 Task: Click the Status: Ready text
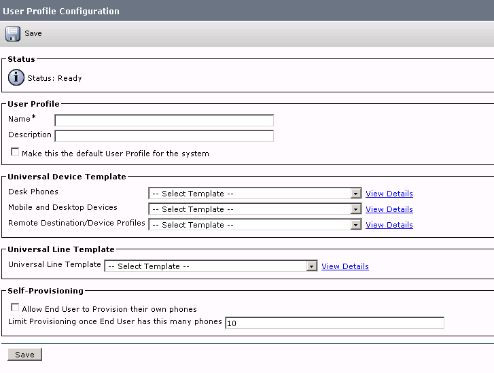pos(54,78)
